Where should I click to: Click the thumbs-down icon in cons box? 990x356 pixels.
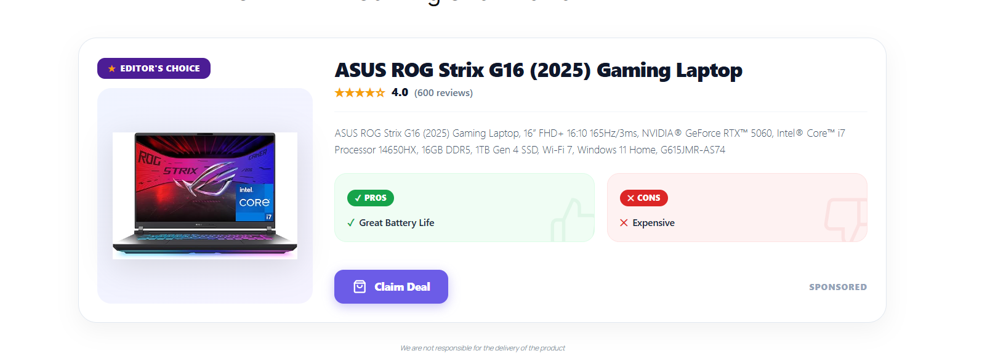[846, 220]
